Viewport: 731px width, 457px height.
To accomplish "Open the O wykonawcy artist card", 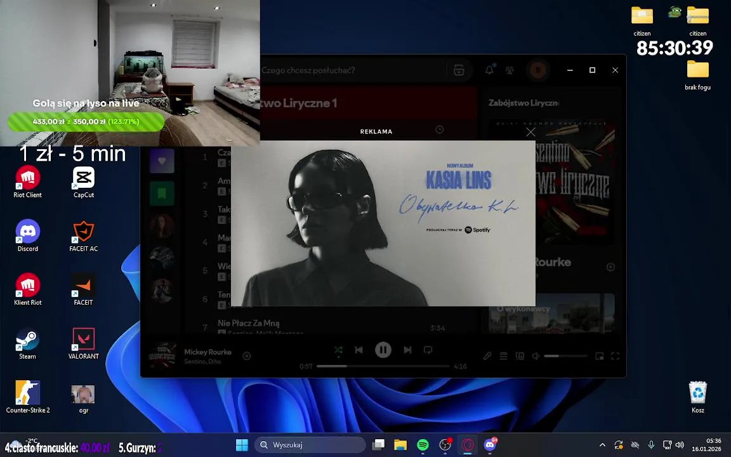I will tap(551, 314).
